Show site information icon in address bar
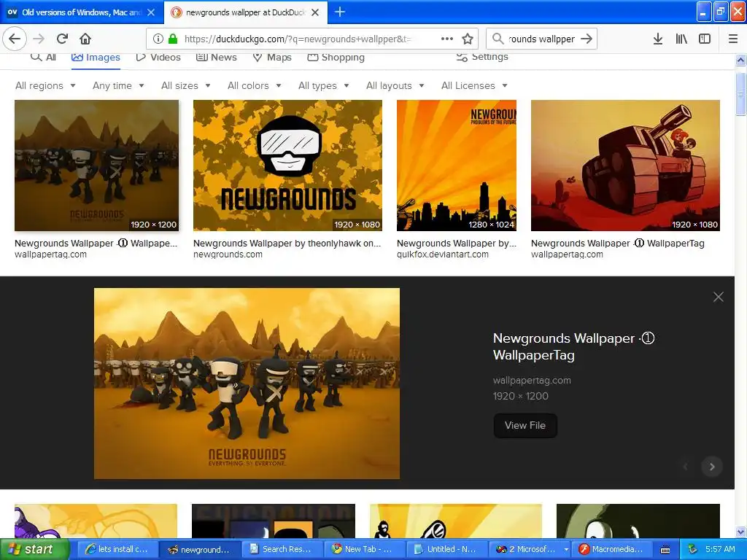 point(158,39)
